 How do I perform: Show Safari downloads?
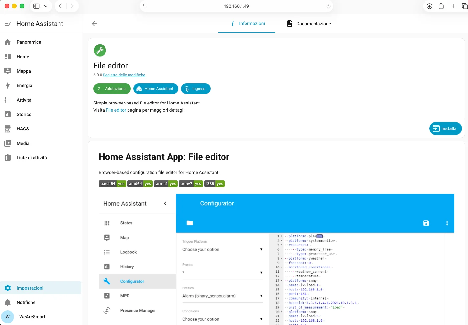click(x=429, y=6)
